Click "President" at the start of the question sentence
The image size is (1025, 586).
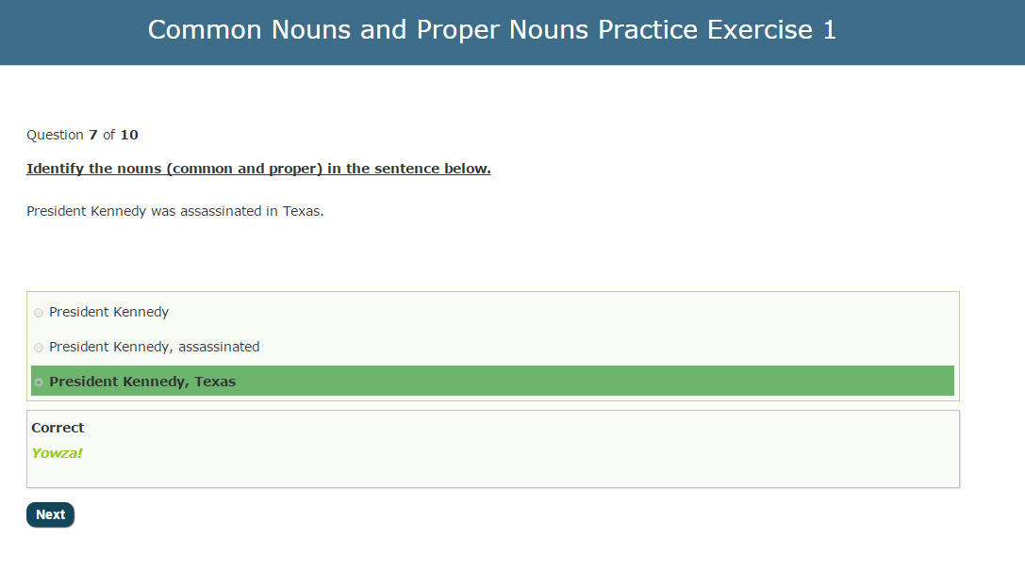click(56, 211)
